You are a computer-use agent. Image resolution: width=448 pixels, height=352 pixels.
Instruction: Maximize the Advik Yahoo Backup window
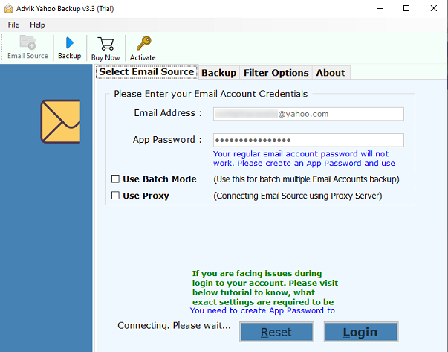[406, 9]
